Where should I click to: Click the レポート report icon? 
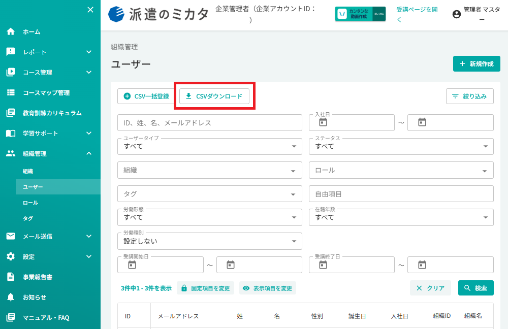[x=11, y=52]
